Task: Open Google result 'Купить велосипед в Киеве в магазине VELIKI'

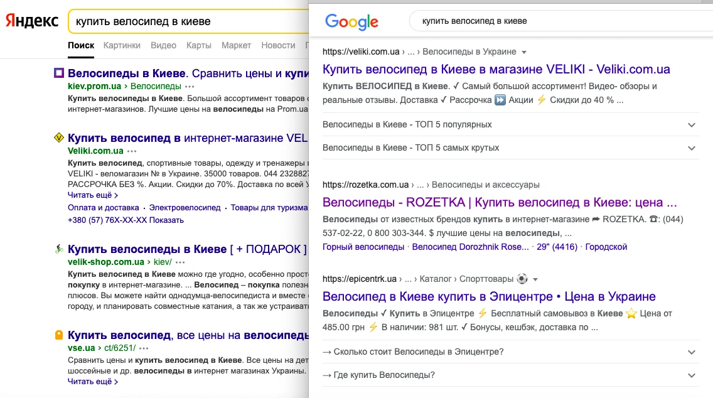Action: point(496,69)
